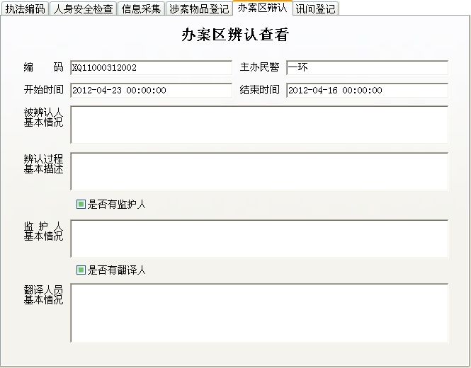Click the 辨认过程基本描述 text area
Viewport: 471px width, 368px height.
click(259, 171)
